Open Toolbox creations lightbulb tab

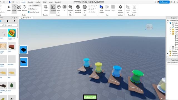[x=15, y=21]
